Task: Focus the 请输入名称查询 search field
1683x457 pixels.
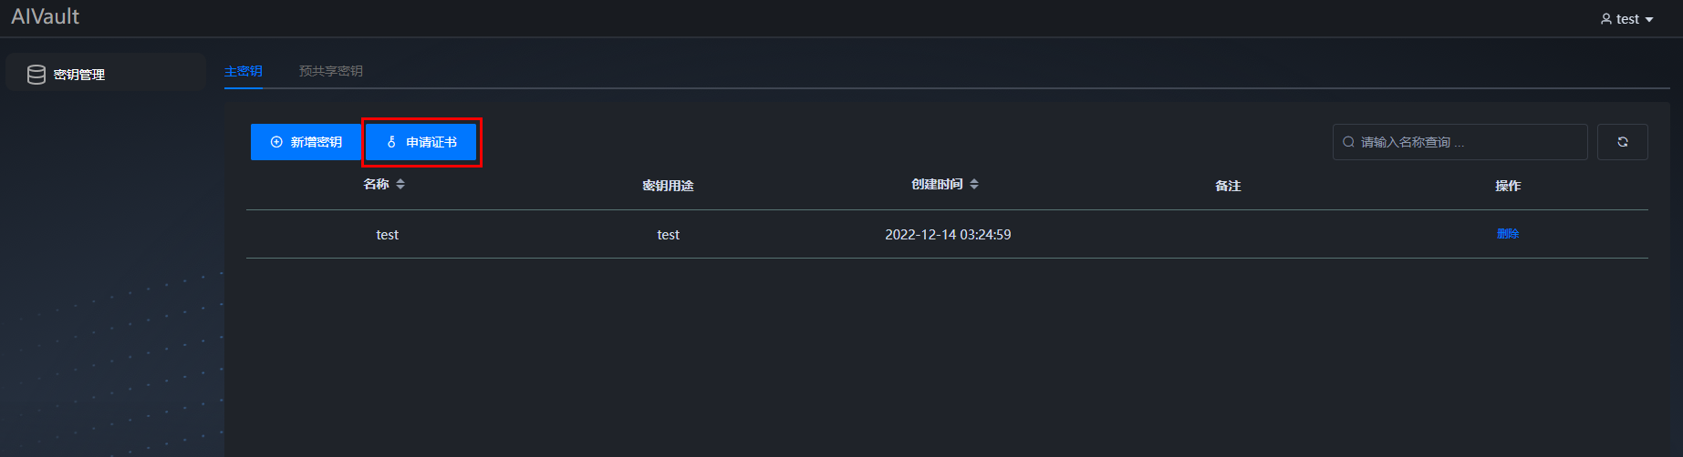Action: coord(1460,142)
